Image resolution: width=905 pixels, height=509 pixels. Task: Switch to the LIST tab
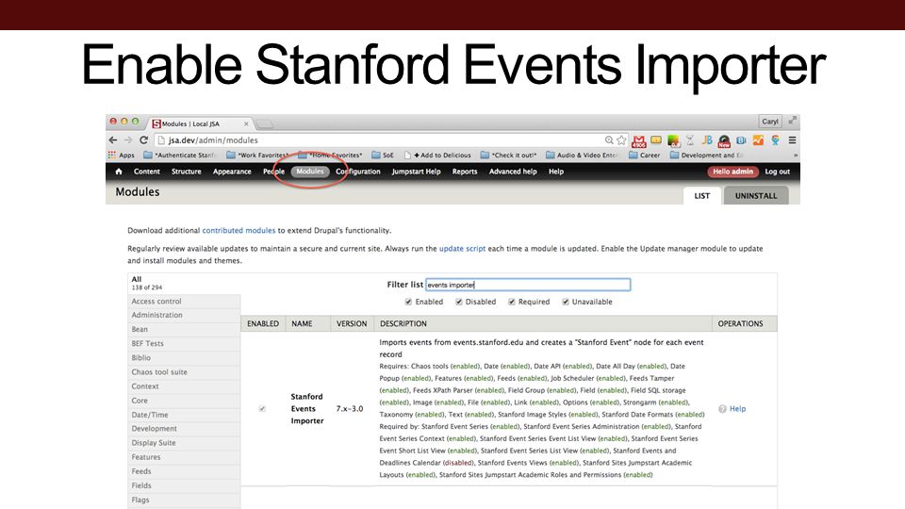click(701, 196)
